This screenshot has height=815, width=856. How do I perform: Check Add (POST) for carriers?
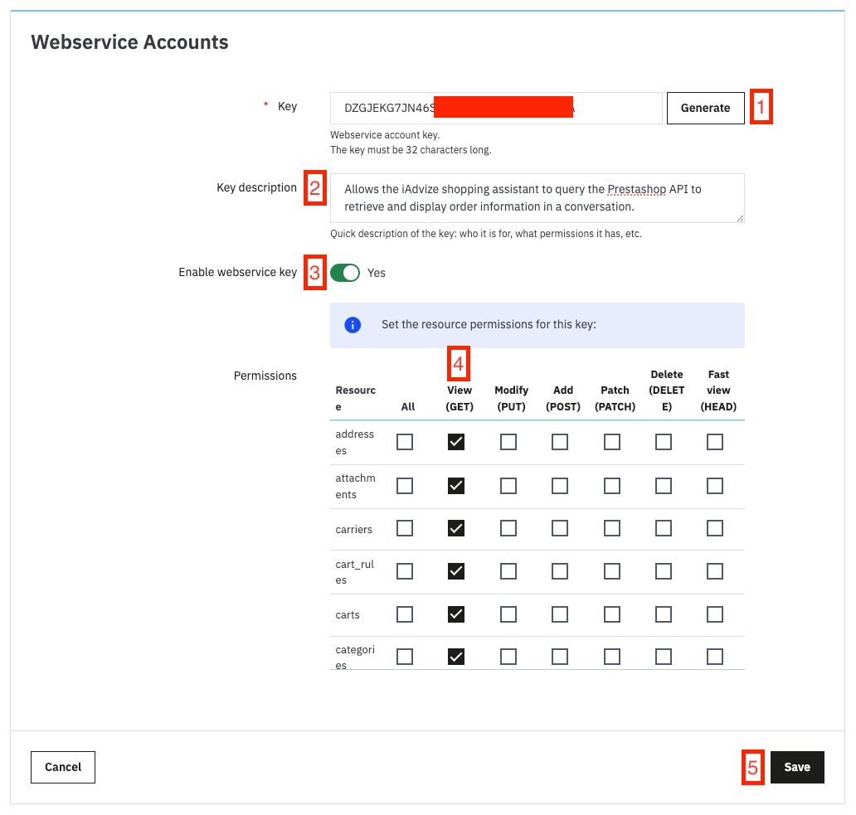(x=560, y=528)
